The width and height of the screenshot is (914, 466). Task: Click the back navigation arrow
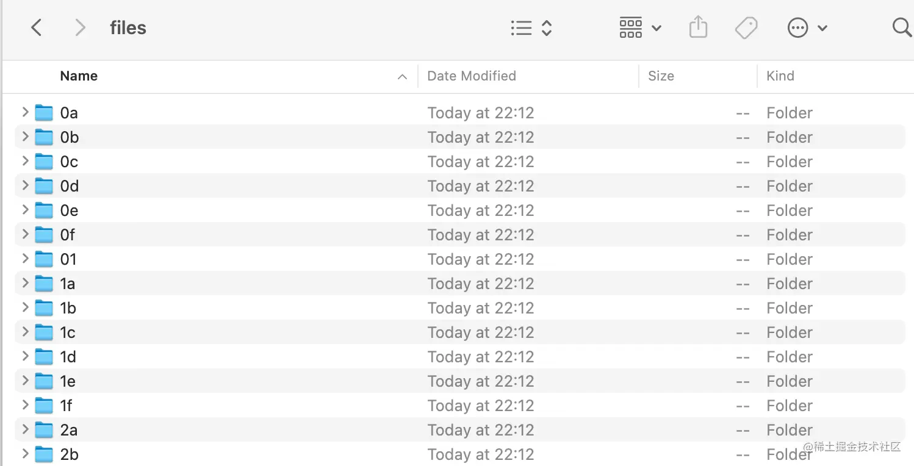[37, 27]
